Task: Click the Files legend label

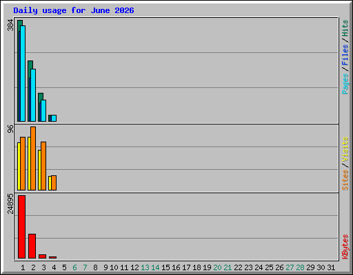Action: point(345,55)
